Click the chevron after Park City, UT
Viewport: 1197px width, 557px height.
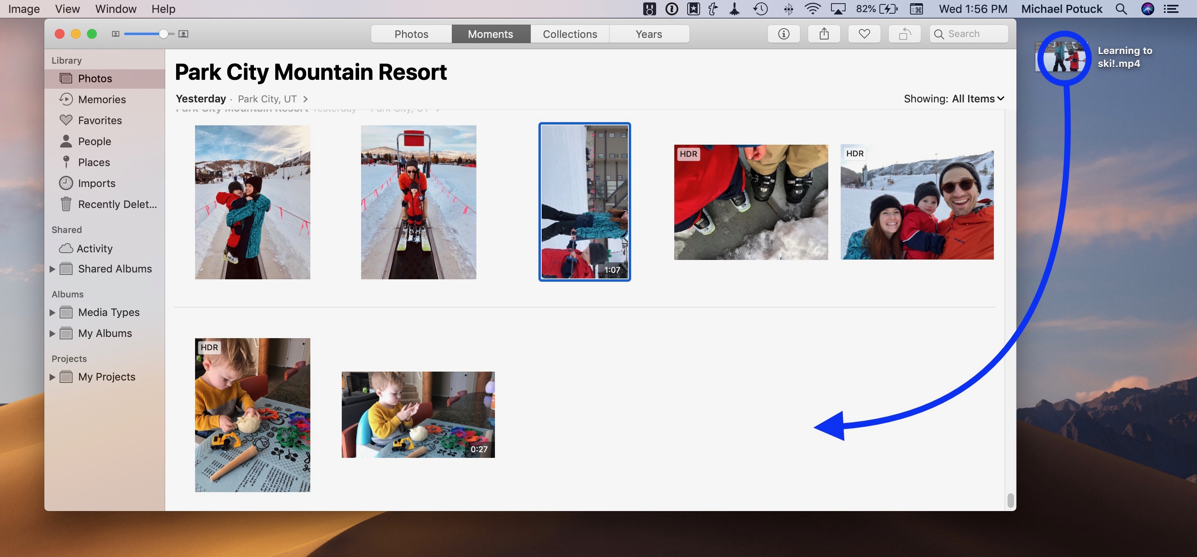tap(305, 99)
